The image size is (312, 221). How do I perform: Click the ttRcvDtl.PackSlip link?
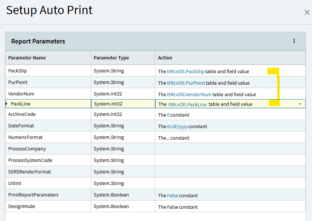tap(186, 71)
